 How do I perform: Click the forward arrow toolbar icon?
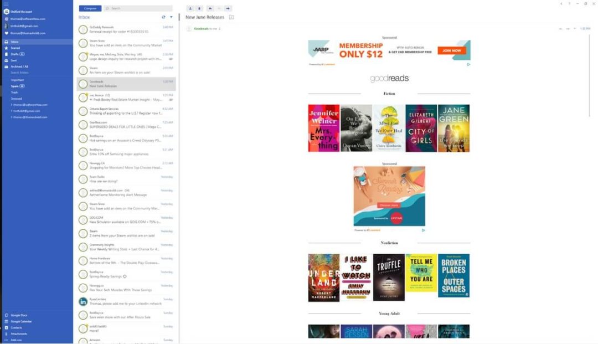coord(228,8)
